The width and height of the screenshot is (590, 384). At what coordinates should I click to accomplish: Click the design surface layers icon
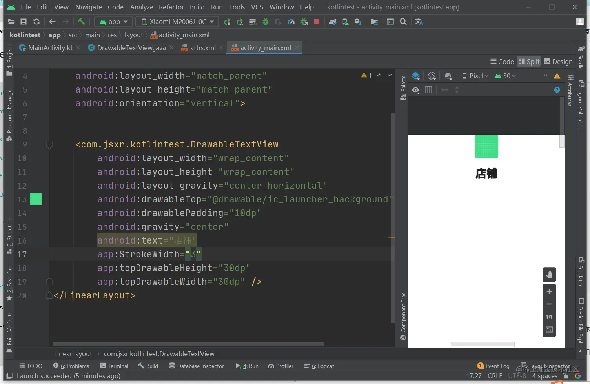click(x=415, y=76)
